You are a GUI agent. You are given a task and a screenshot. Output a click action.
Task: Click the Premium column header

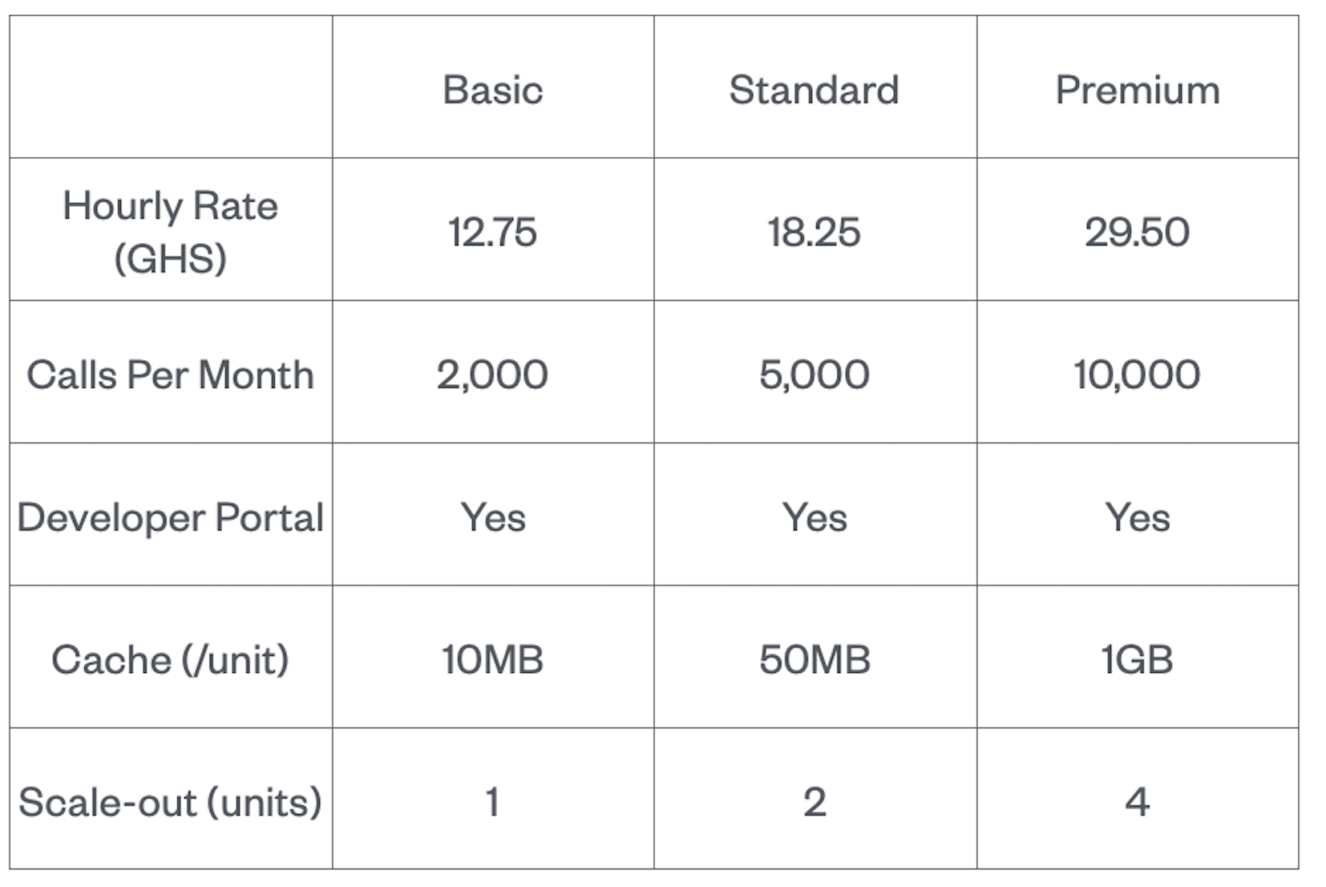coord(1137,89)
